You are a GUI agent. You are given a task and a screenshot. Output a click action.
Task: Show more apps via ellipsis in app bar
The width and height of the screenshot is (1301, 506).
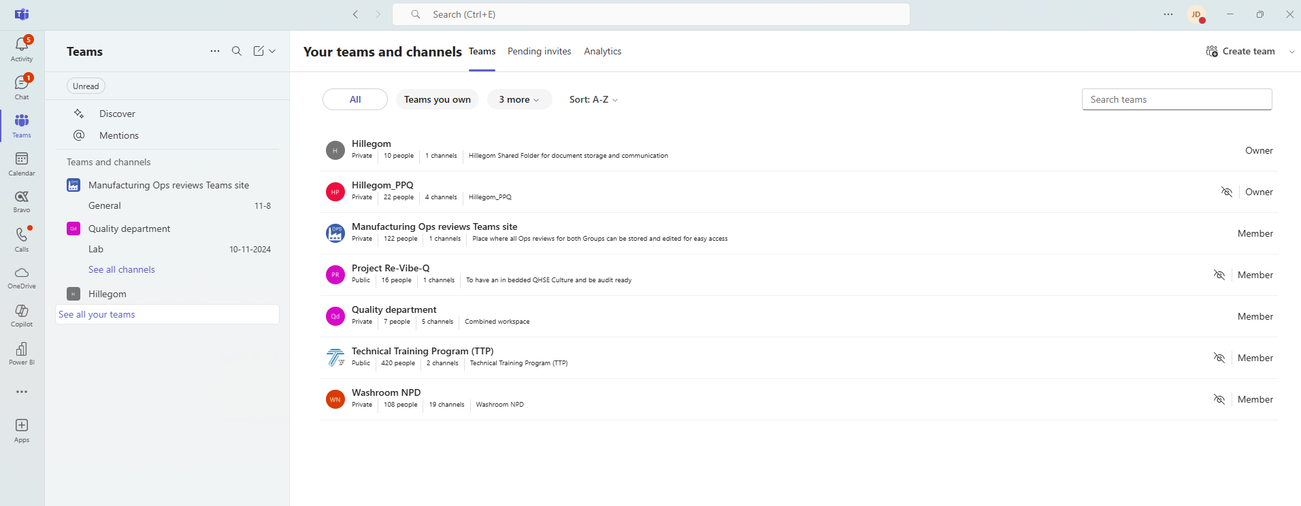coord(22,392)
